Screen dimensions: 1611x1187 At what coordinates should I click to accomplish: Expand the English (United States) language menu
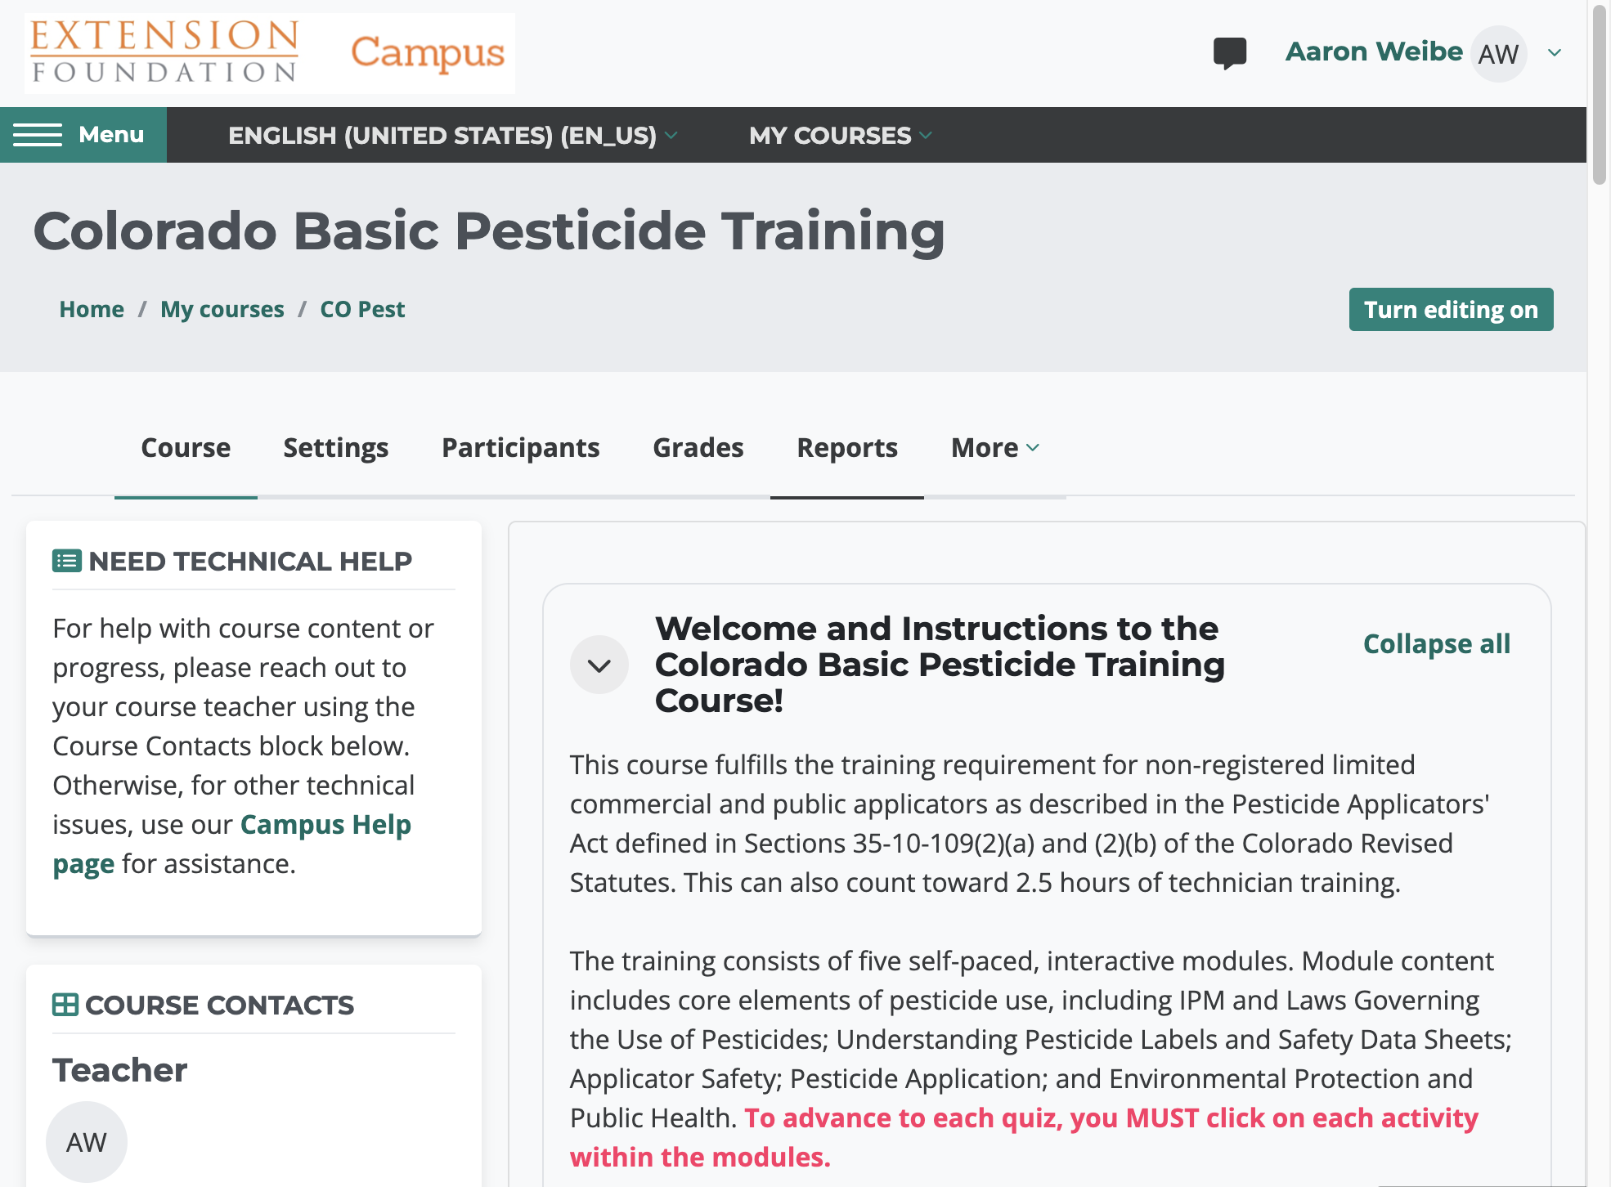pos(452,135)
